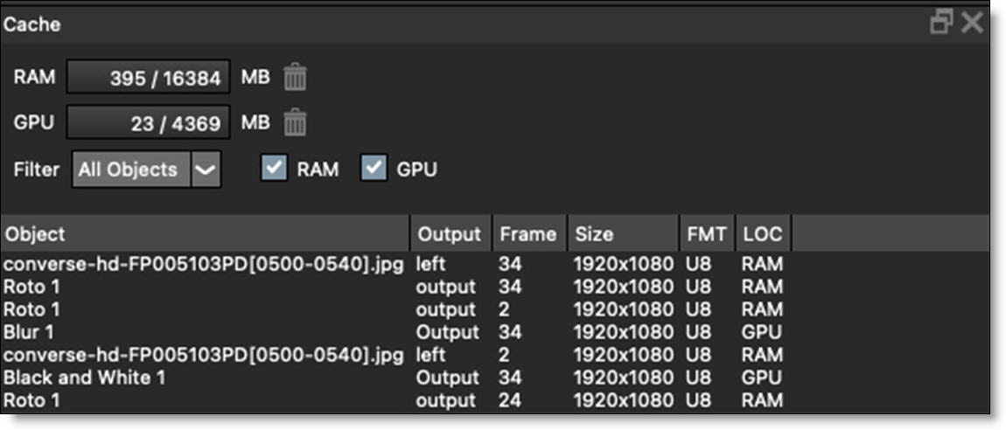
Task: Uncheck the GPU filter checkbox
Action: pos(374,170)
